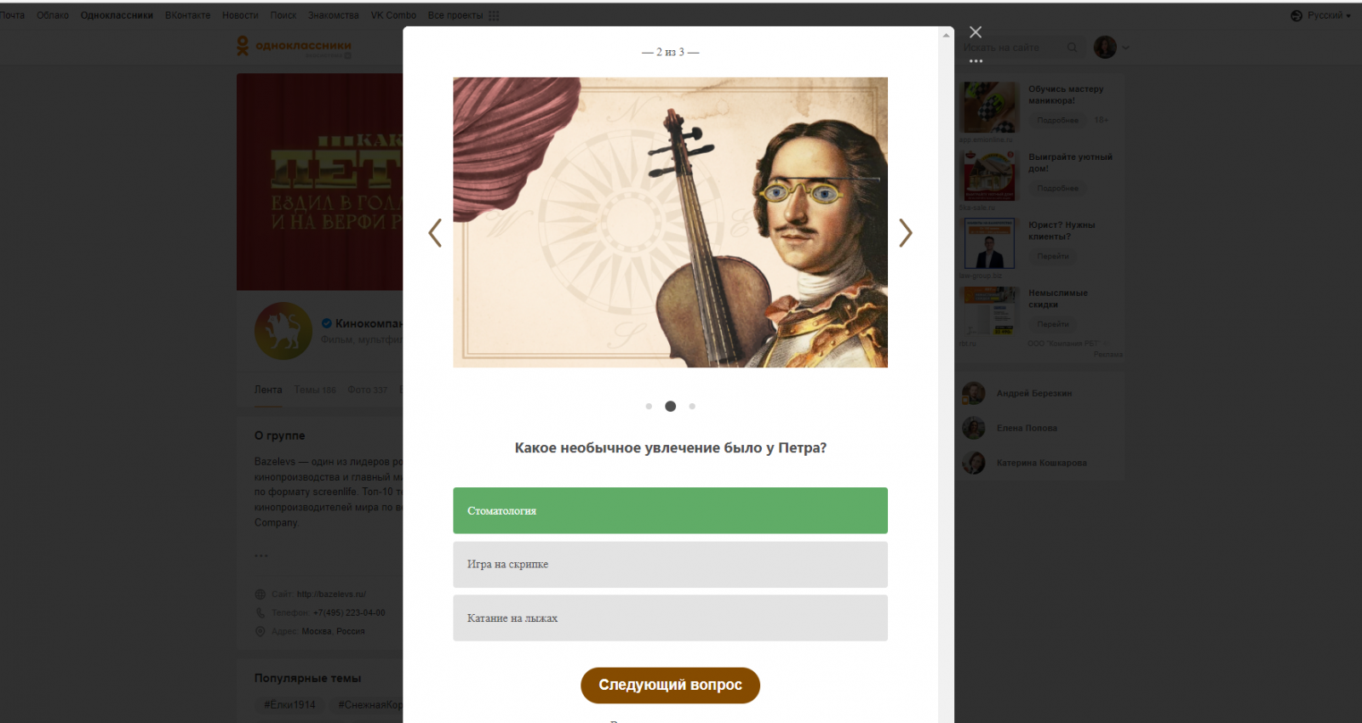Open the Новости top menu item
This screenshot has width=1362, height=723.
pyautogui.click(x=240, y=15)
